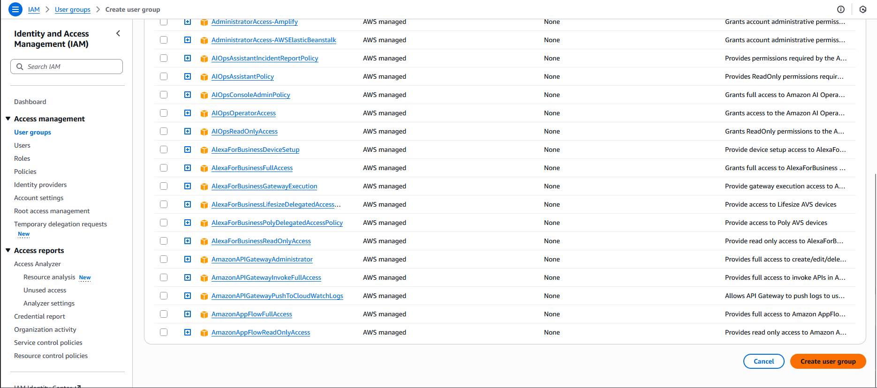Open the AmazonAPIGatewayAdministrator policy link
The image size is (877, 388).
coord(262,259)
